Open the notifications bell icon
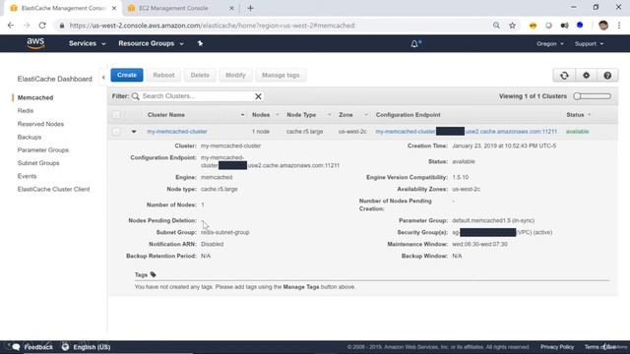The width and height of the screenshot is (630, 354). point(414,43)
